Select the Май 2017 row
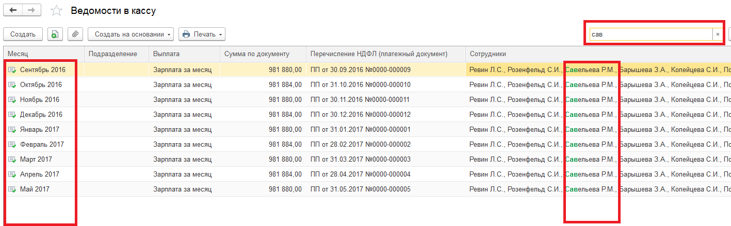Screen dimensions: 731x226 tap(367, 189)
